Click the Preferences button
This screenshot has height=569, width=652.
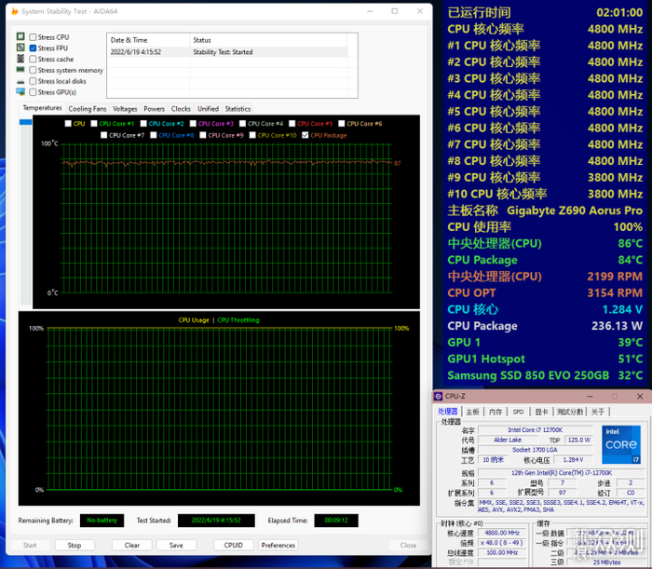(278, 545)
